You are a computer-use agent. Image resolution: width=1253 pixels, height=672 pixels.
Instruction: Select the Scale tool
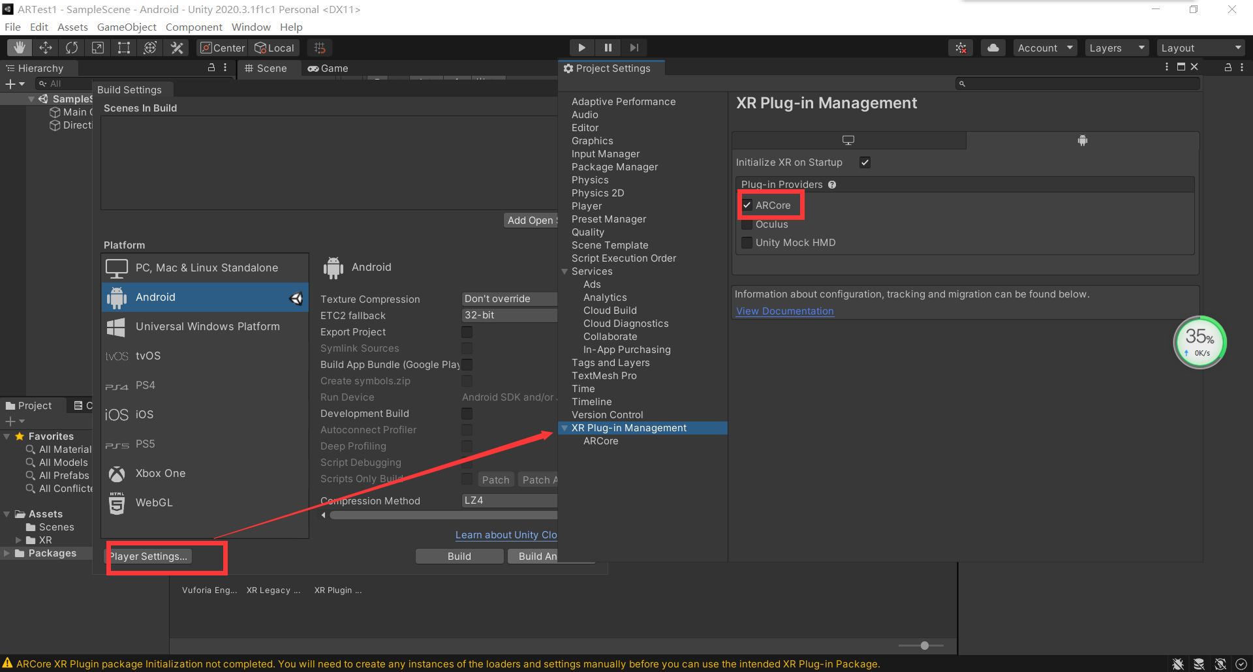tap(97, 47)
